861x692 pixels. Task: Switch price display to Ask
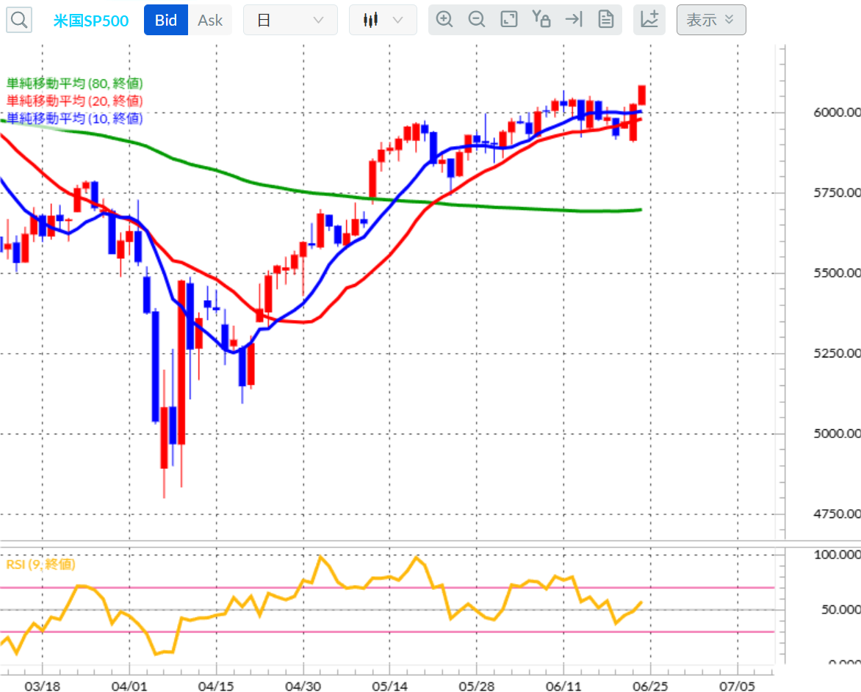210,21
